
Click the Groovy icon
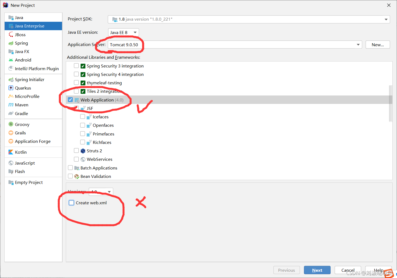[11, 124]
